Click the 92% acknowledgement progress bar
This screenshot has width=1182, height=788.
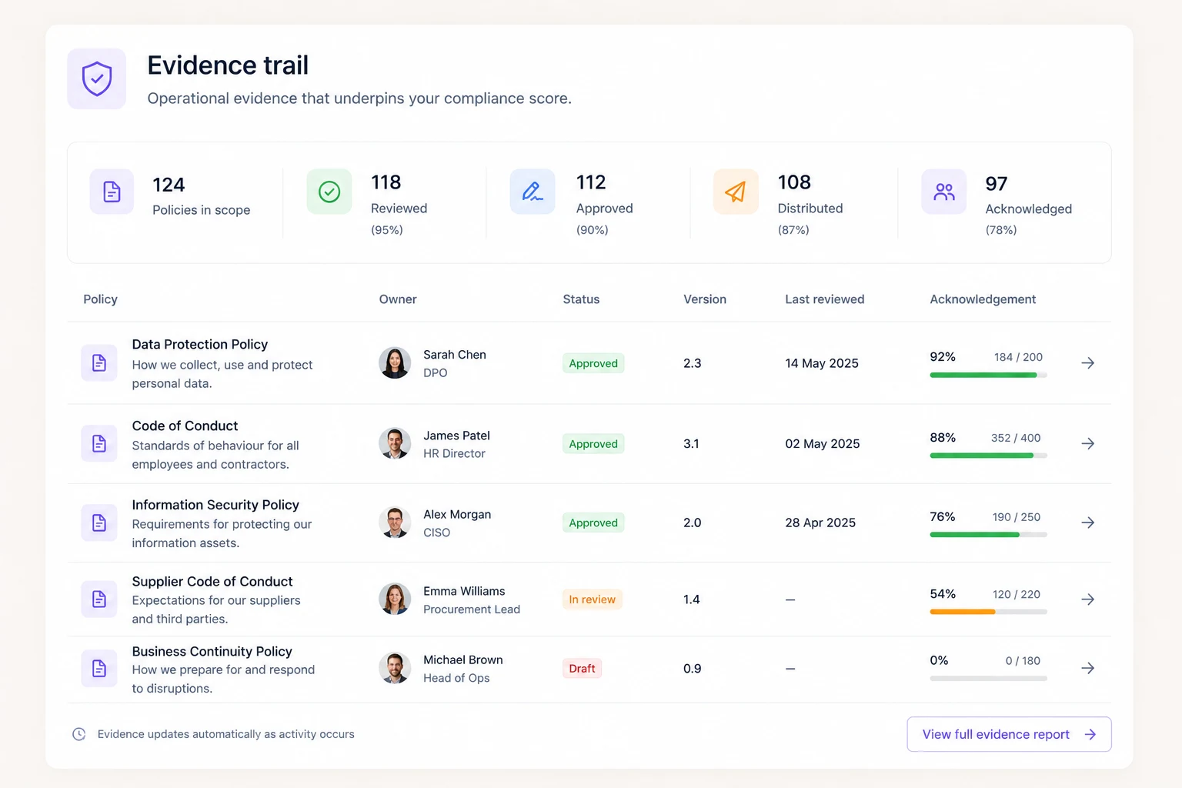click(x=988, y=375)
